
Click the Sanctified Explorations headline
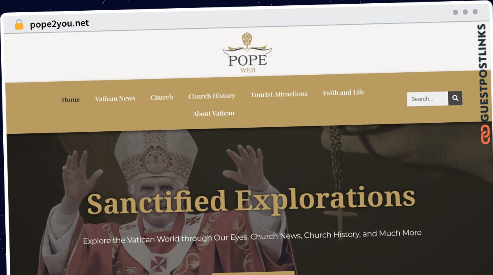click(251, 200)
